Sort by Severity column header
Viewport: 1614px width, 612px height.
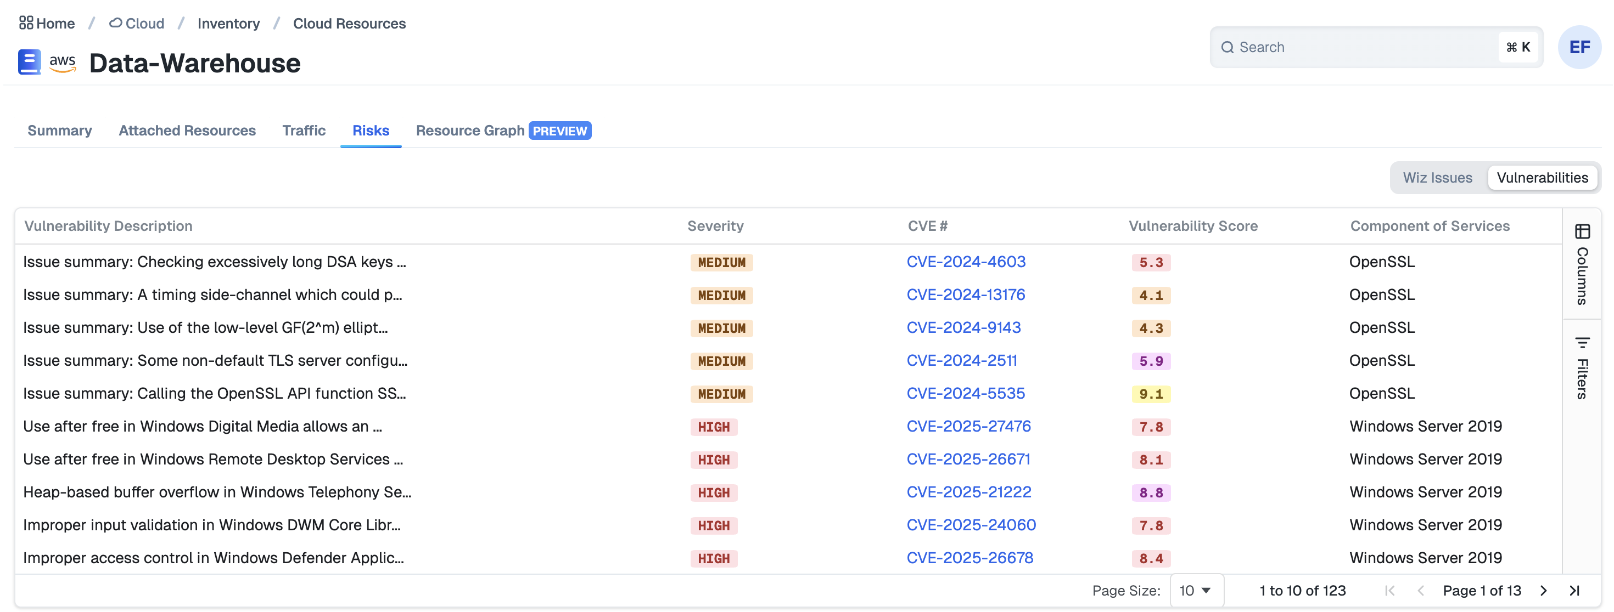coord(715,226)
